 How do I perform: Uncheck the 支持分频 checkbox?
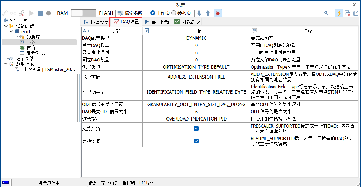[x=196, y=128]
